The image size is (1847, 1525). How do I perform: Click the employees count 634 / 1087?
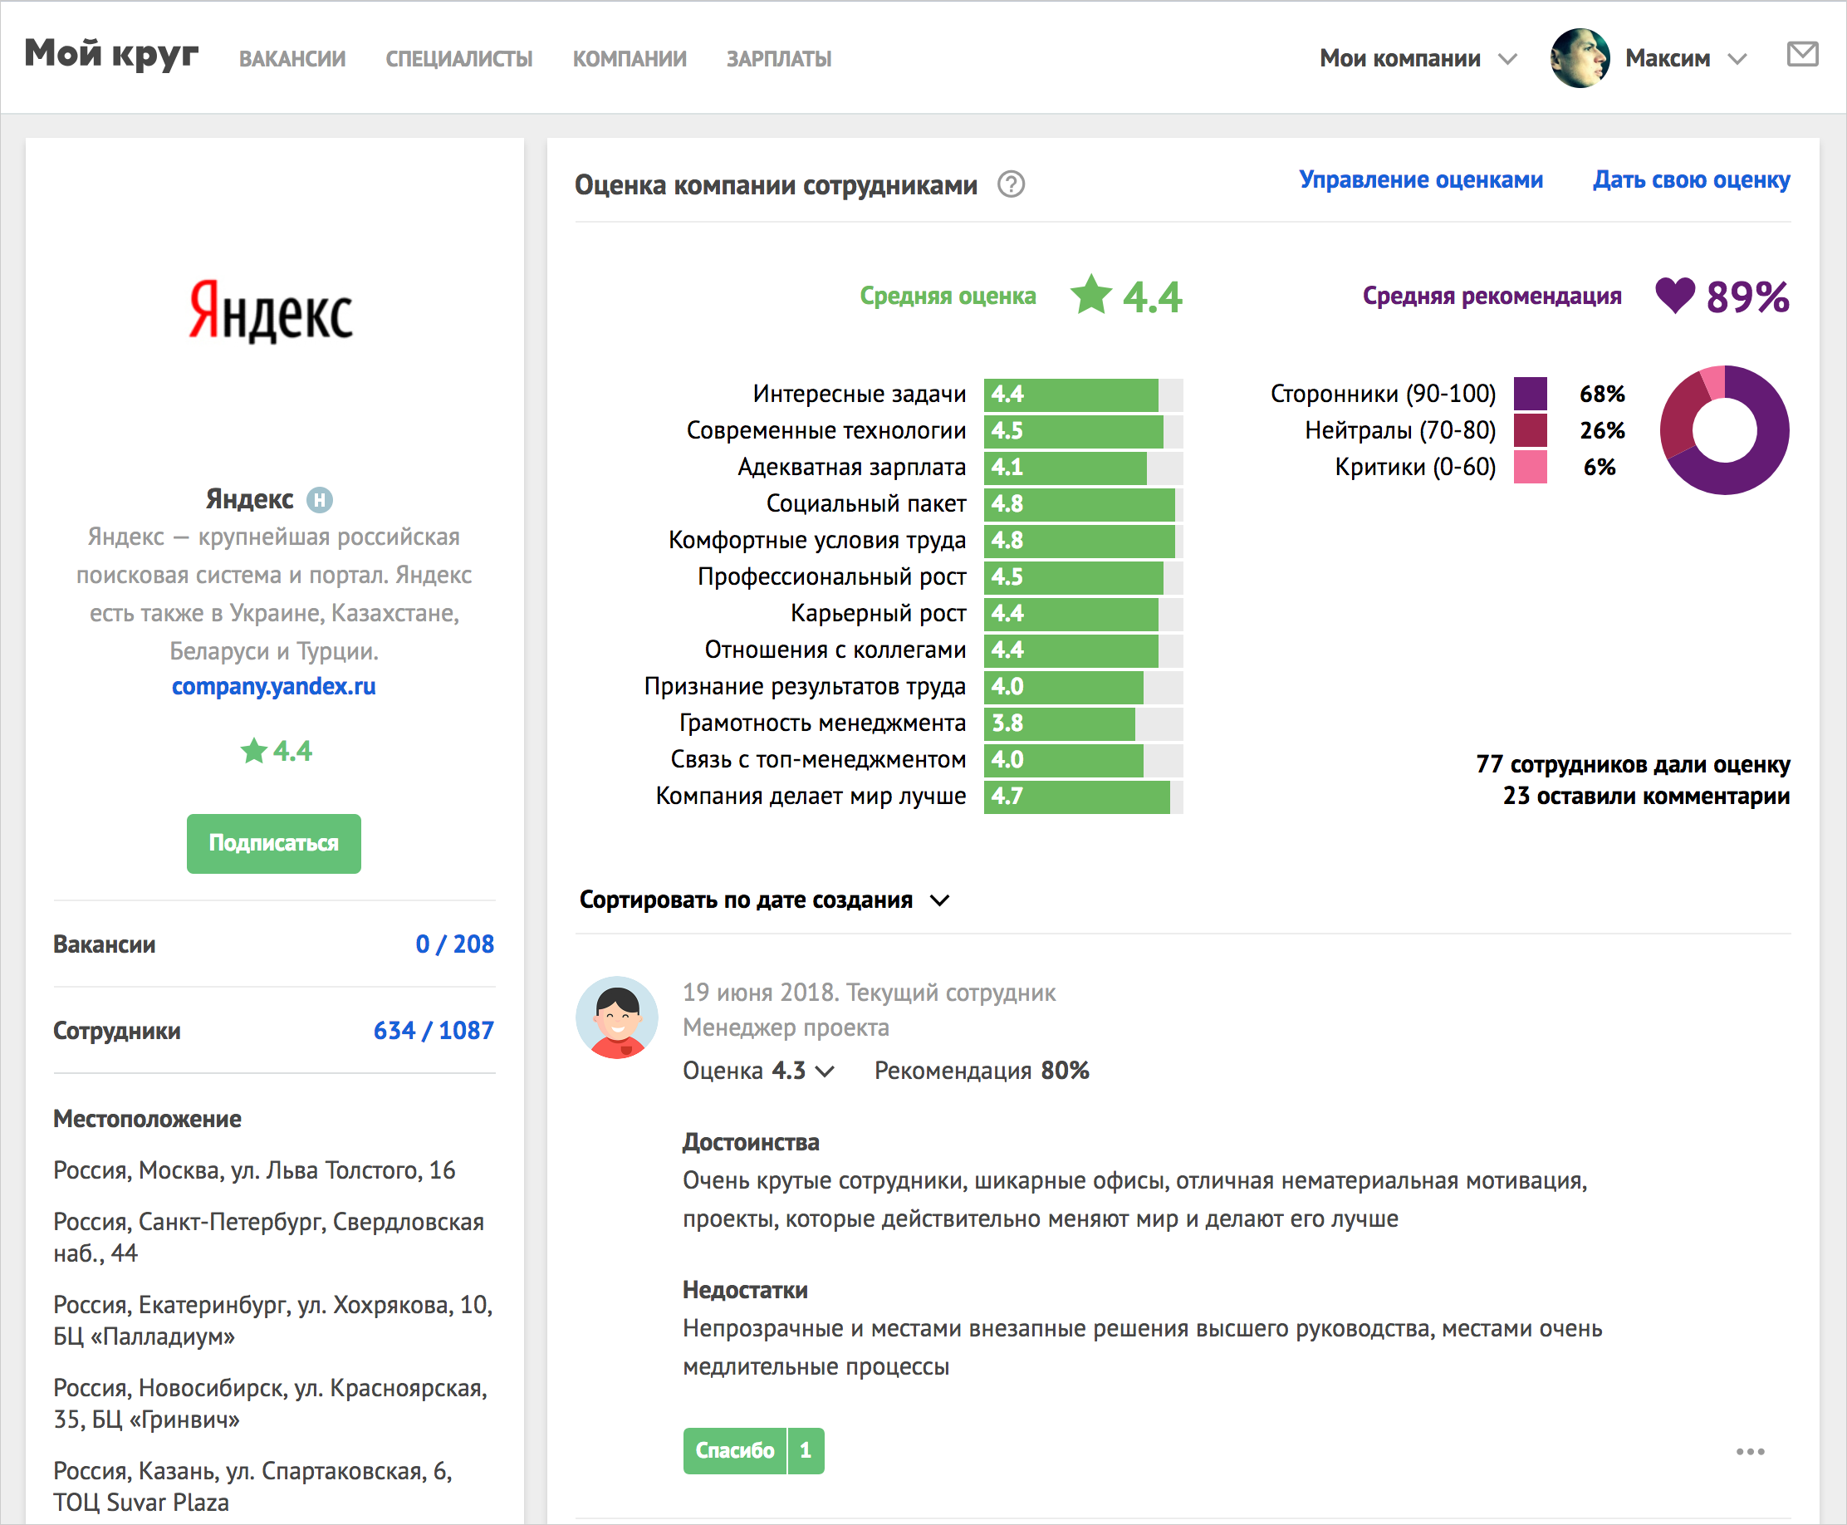434,1031
